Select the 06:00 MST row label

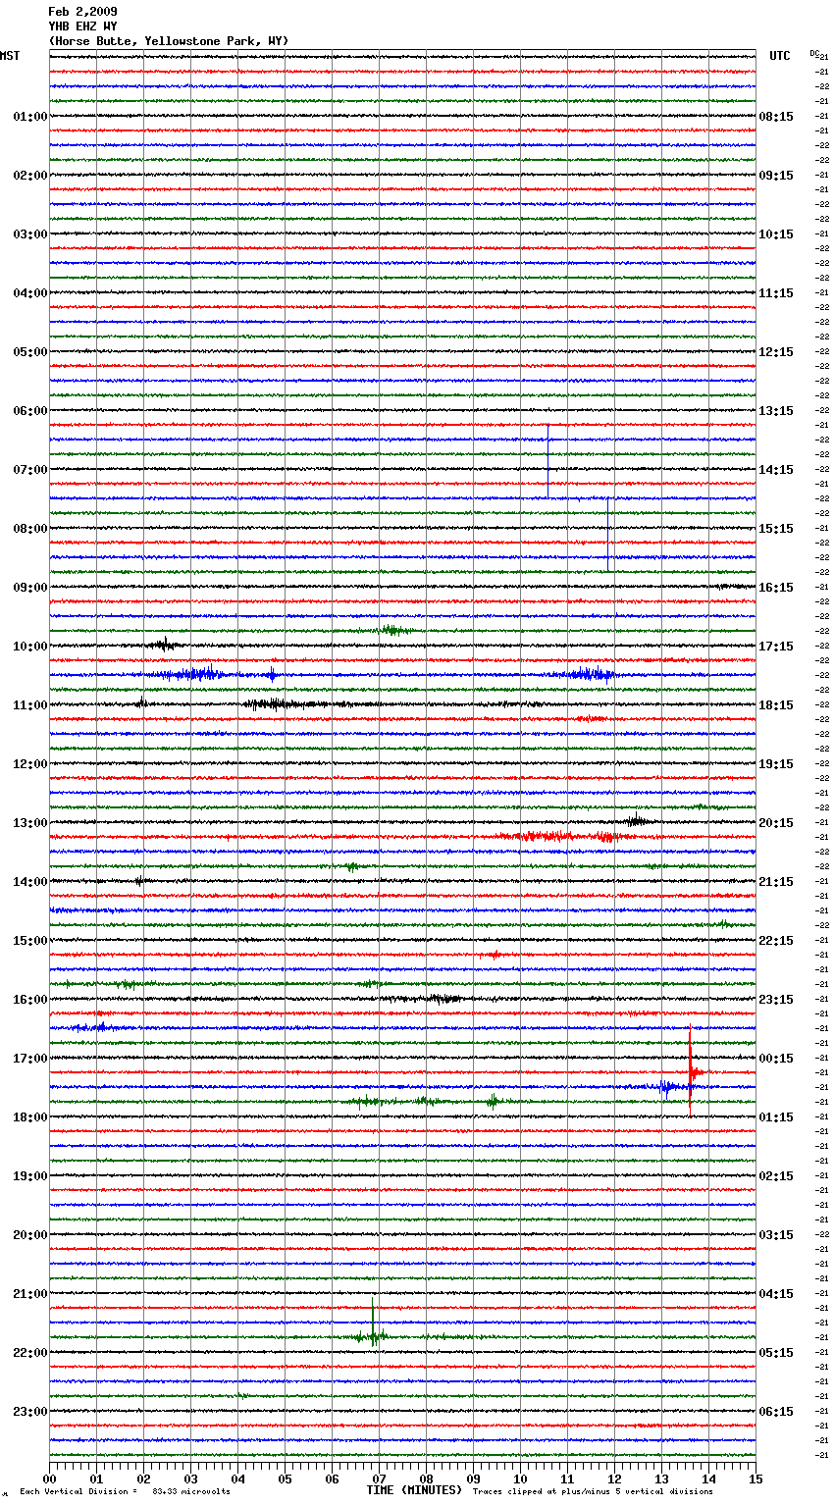tap(30, 411)
